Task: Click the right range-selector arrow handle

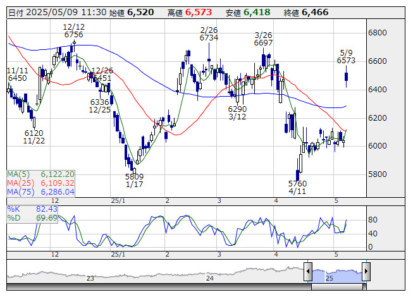Action: (x=366, y=272)
